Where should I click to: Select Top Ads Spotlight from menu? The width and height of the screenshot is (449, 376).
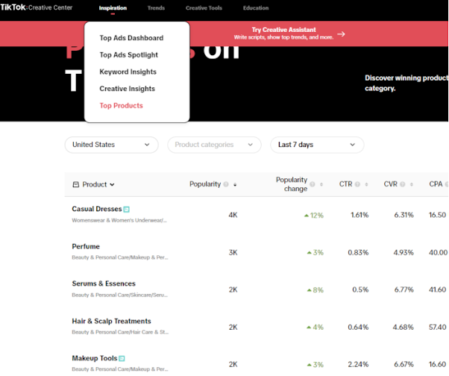128,54
